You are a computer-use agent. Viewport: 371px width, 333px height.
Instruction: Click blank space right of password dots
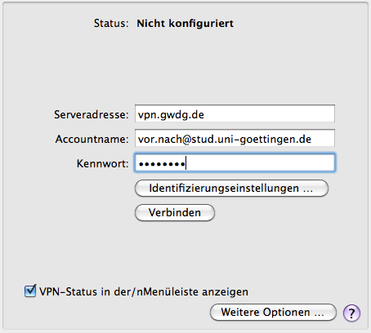pyautogui.click(x=259, y=162)
